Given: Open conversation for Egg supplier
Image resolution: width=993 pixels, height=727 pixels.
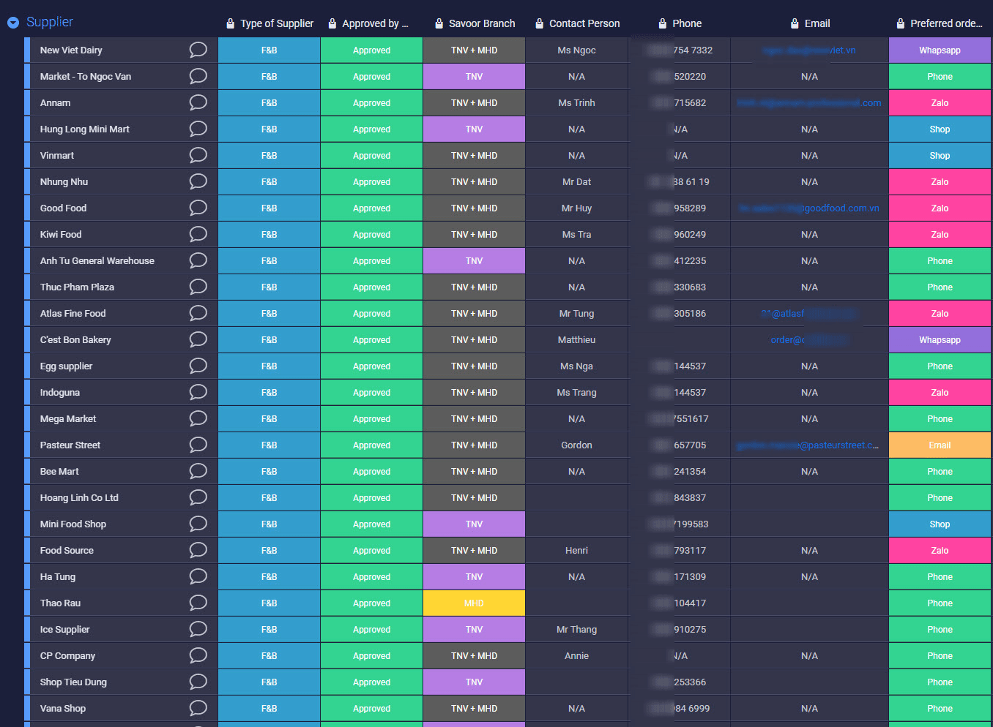Looking at the screenshot, I should (x=198, y=366).
